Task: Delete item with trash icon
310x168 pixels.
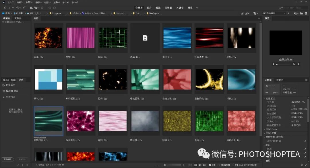Action: (x=306, y=13)
